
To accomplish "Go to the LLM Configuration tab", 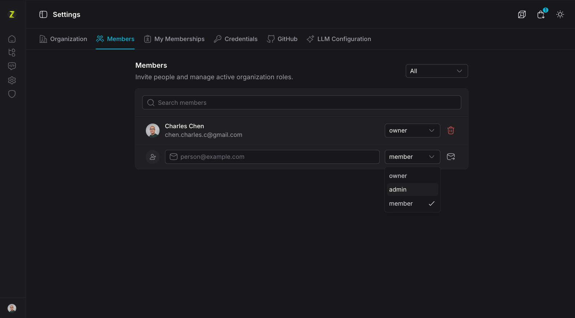I will click(x=339, y=39).
